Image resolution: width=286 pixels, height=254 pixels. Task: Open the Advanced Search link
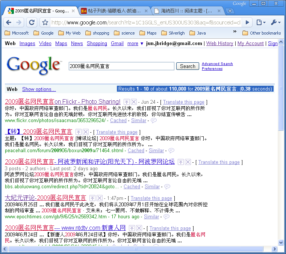(217, 64)
